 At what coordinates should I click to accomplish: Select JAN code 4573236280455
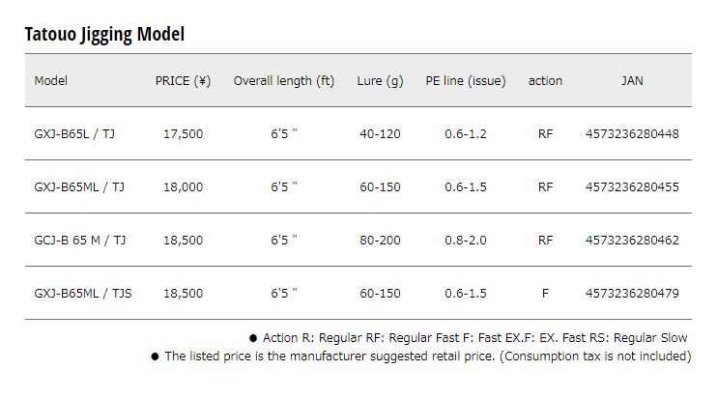pos(632,187)
